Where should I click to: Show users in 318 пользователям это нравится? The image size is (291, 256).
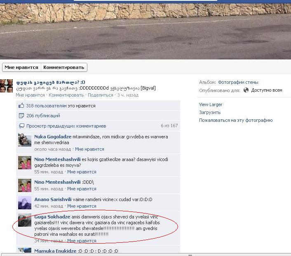[61, 106]
